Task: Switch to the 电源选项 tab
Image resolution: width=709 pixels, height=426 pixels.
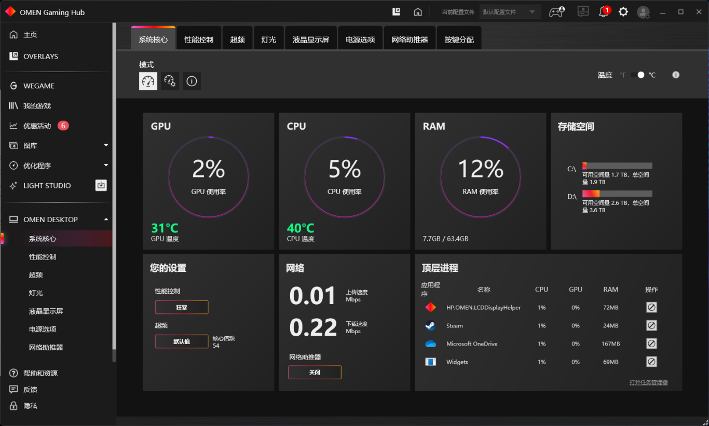Action: click(x=360, y=39)
